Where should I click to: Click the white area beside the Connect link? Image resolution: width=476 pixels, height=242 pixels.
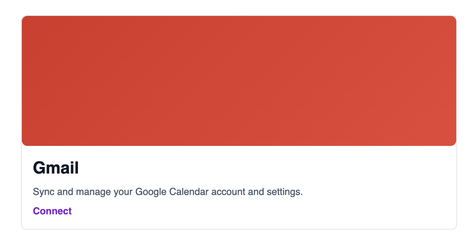[243, 211]
